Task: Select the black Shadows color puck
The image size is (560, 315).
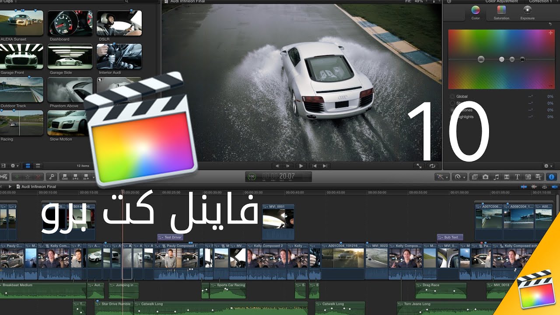Action: click(x=522, y=59)
